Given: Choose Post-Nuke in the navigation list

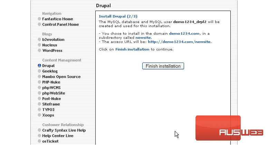Looking at the screenshot, I should tap(51, 99).
